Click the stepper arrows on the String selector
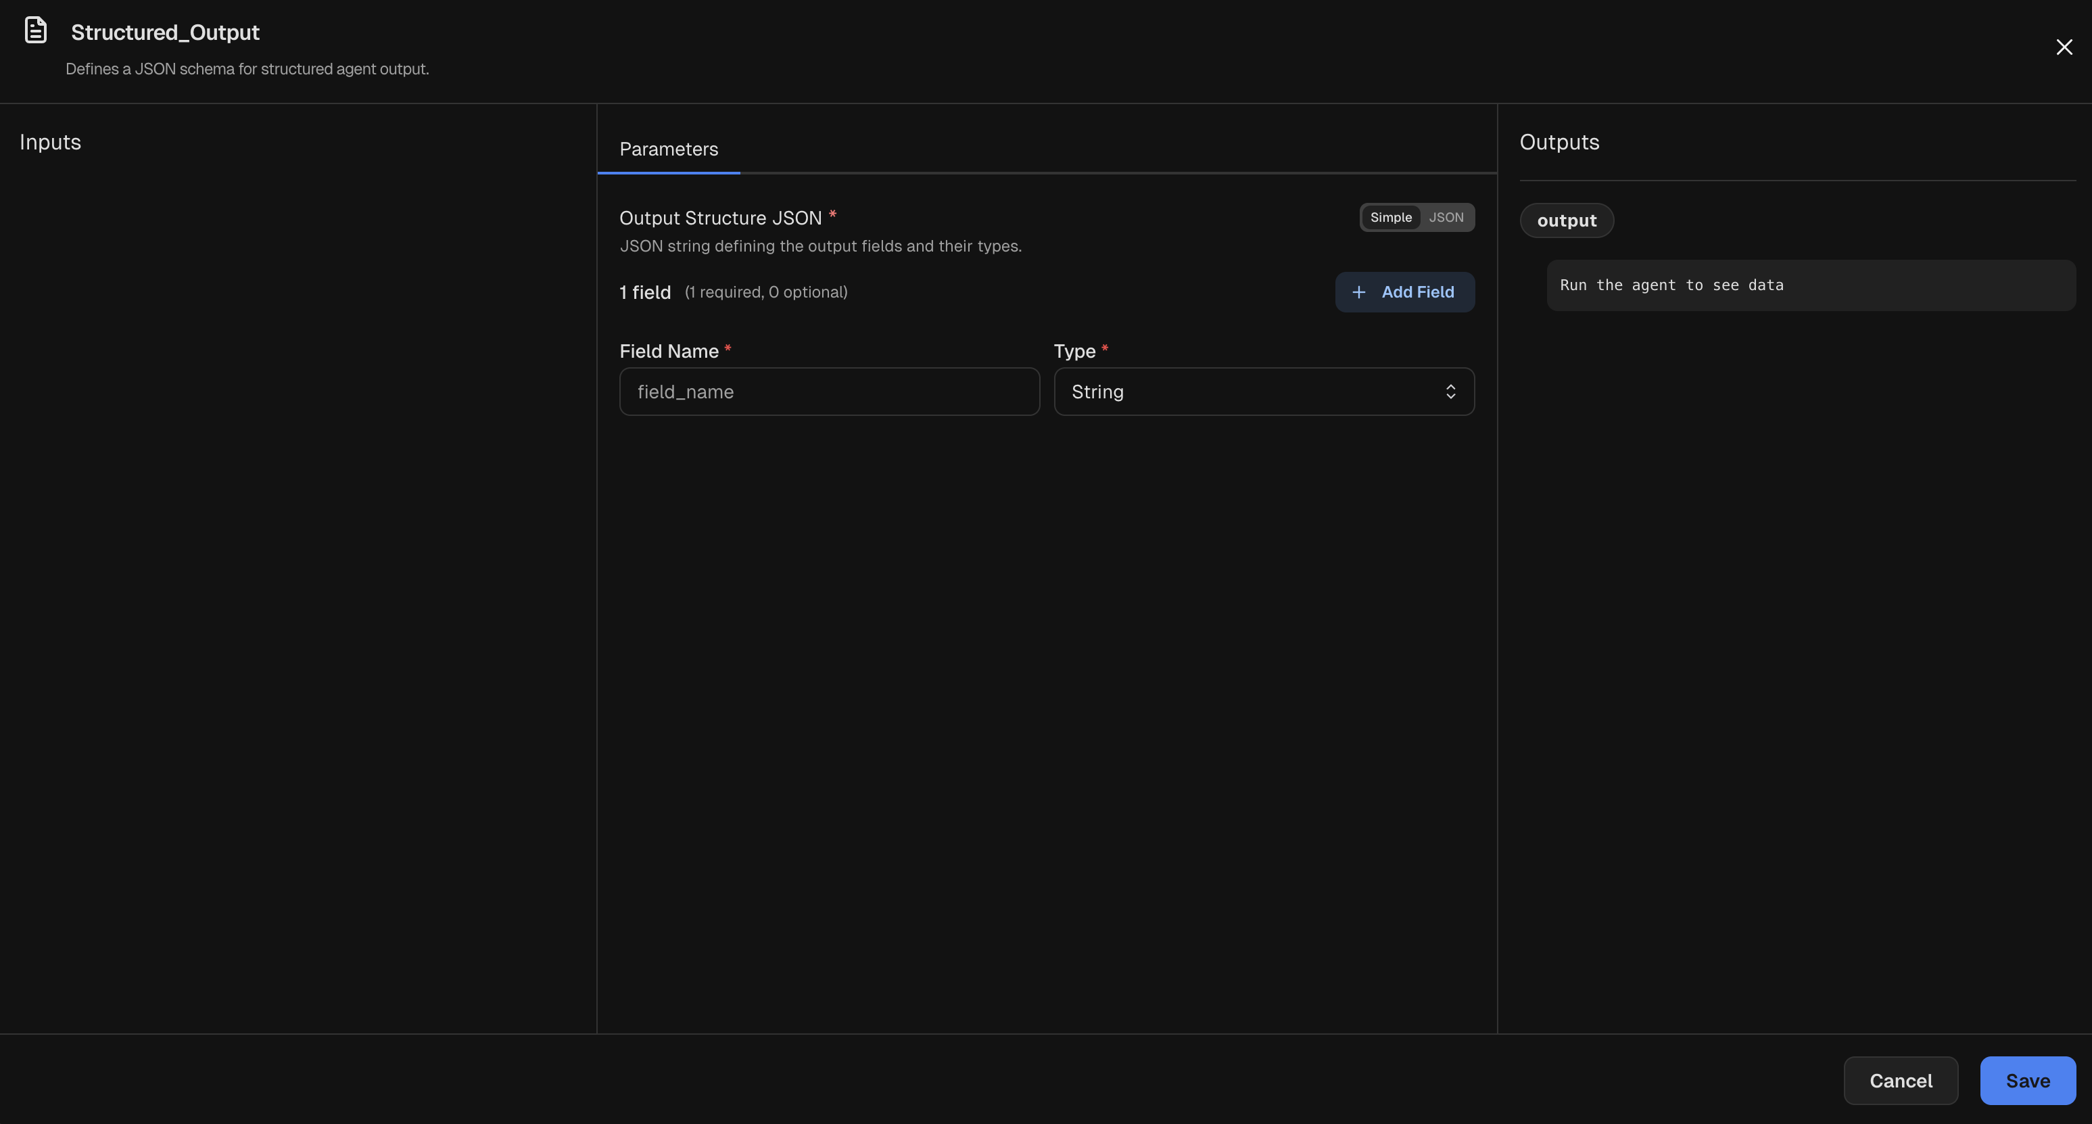The image size is (2092, 1124). [1451, 392]
